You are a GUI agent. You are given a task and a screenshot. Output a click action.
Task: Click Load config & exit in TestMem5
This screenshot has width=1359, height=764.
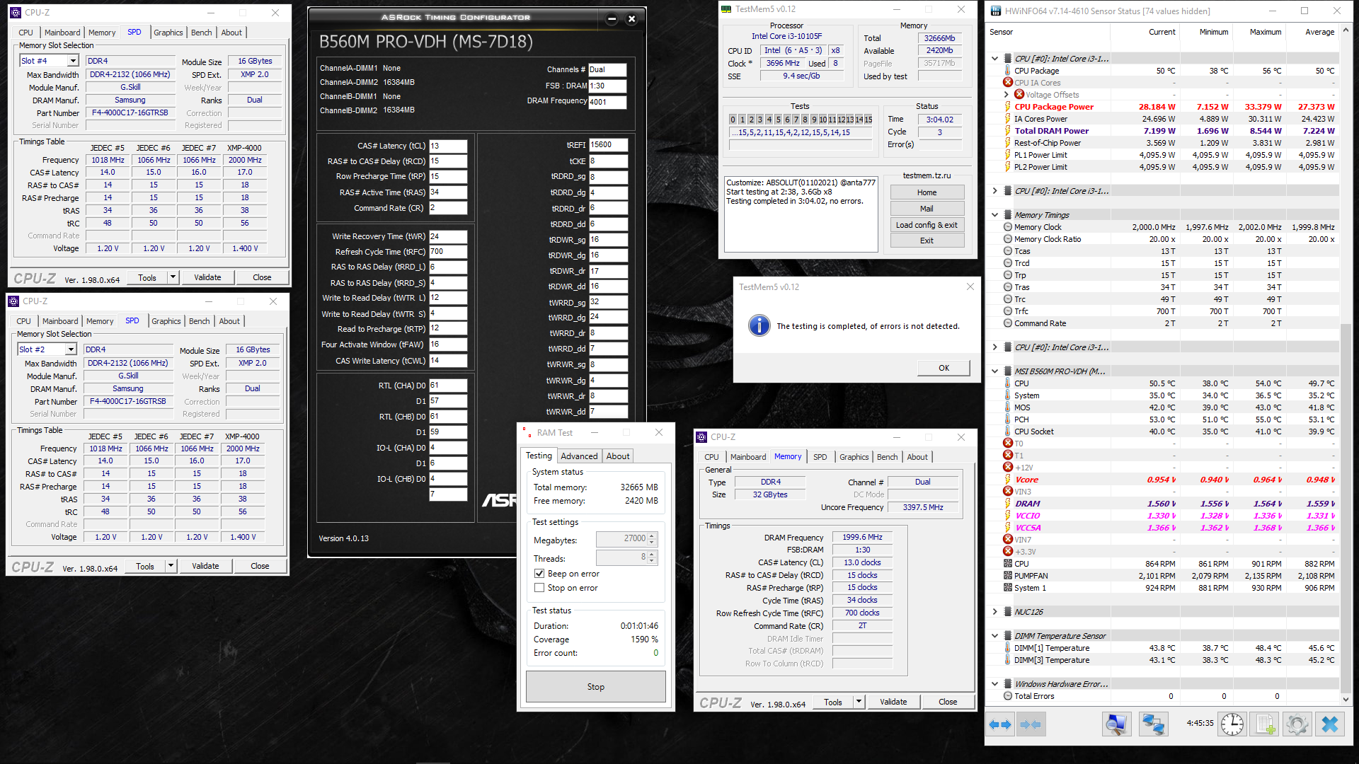pos(927,225)
